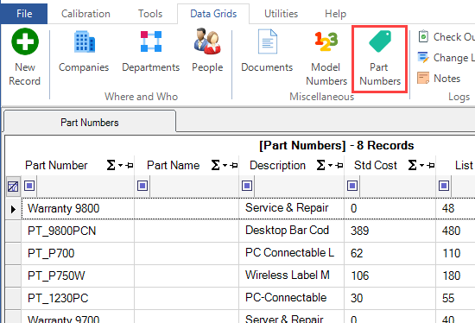Click the List value 480

point(451,231)
